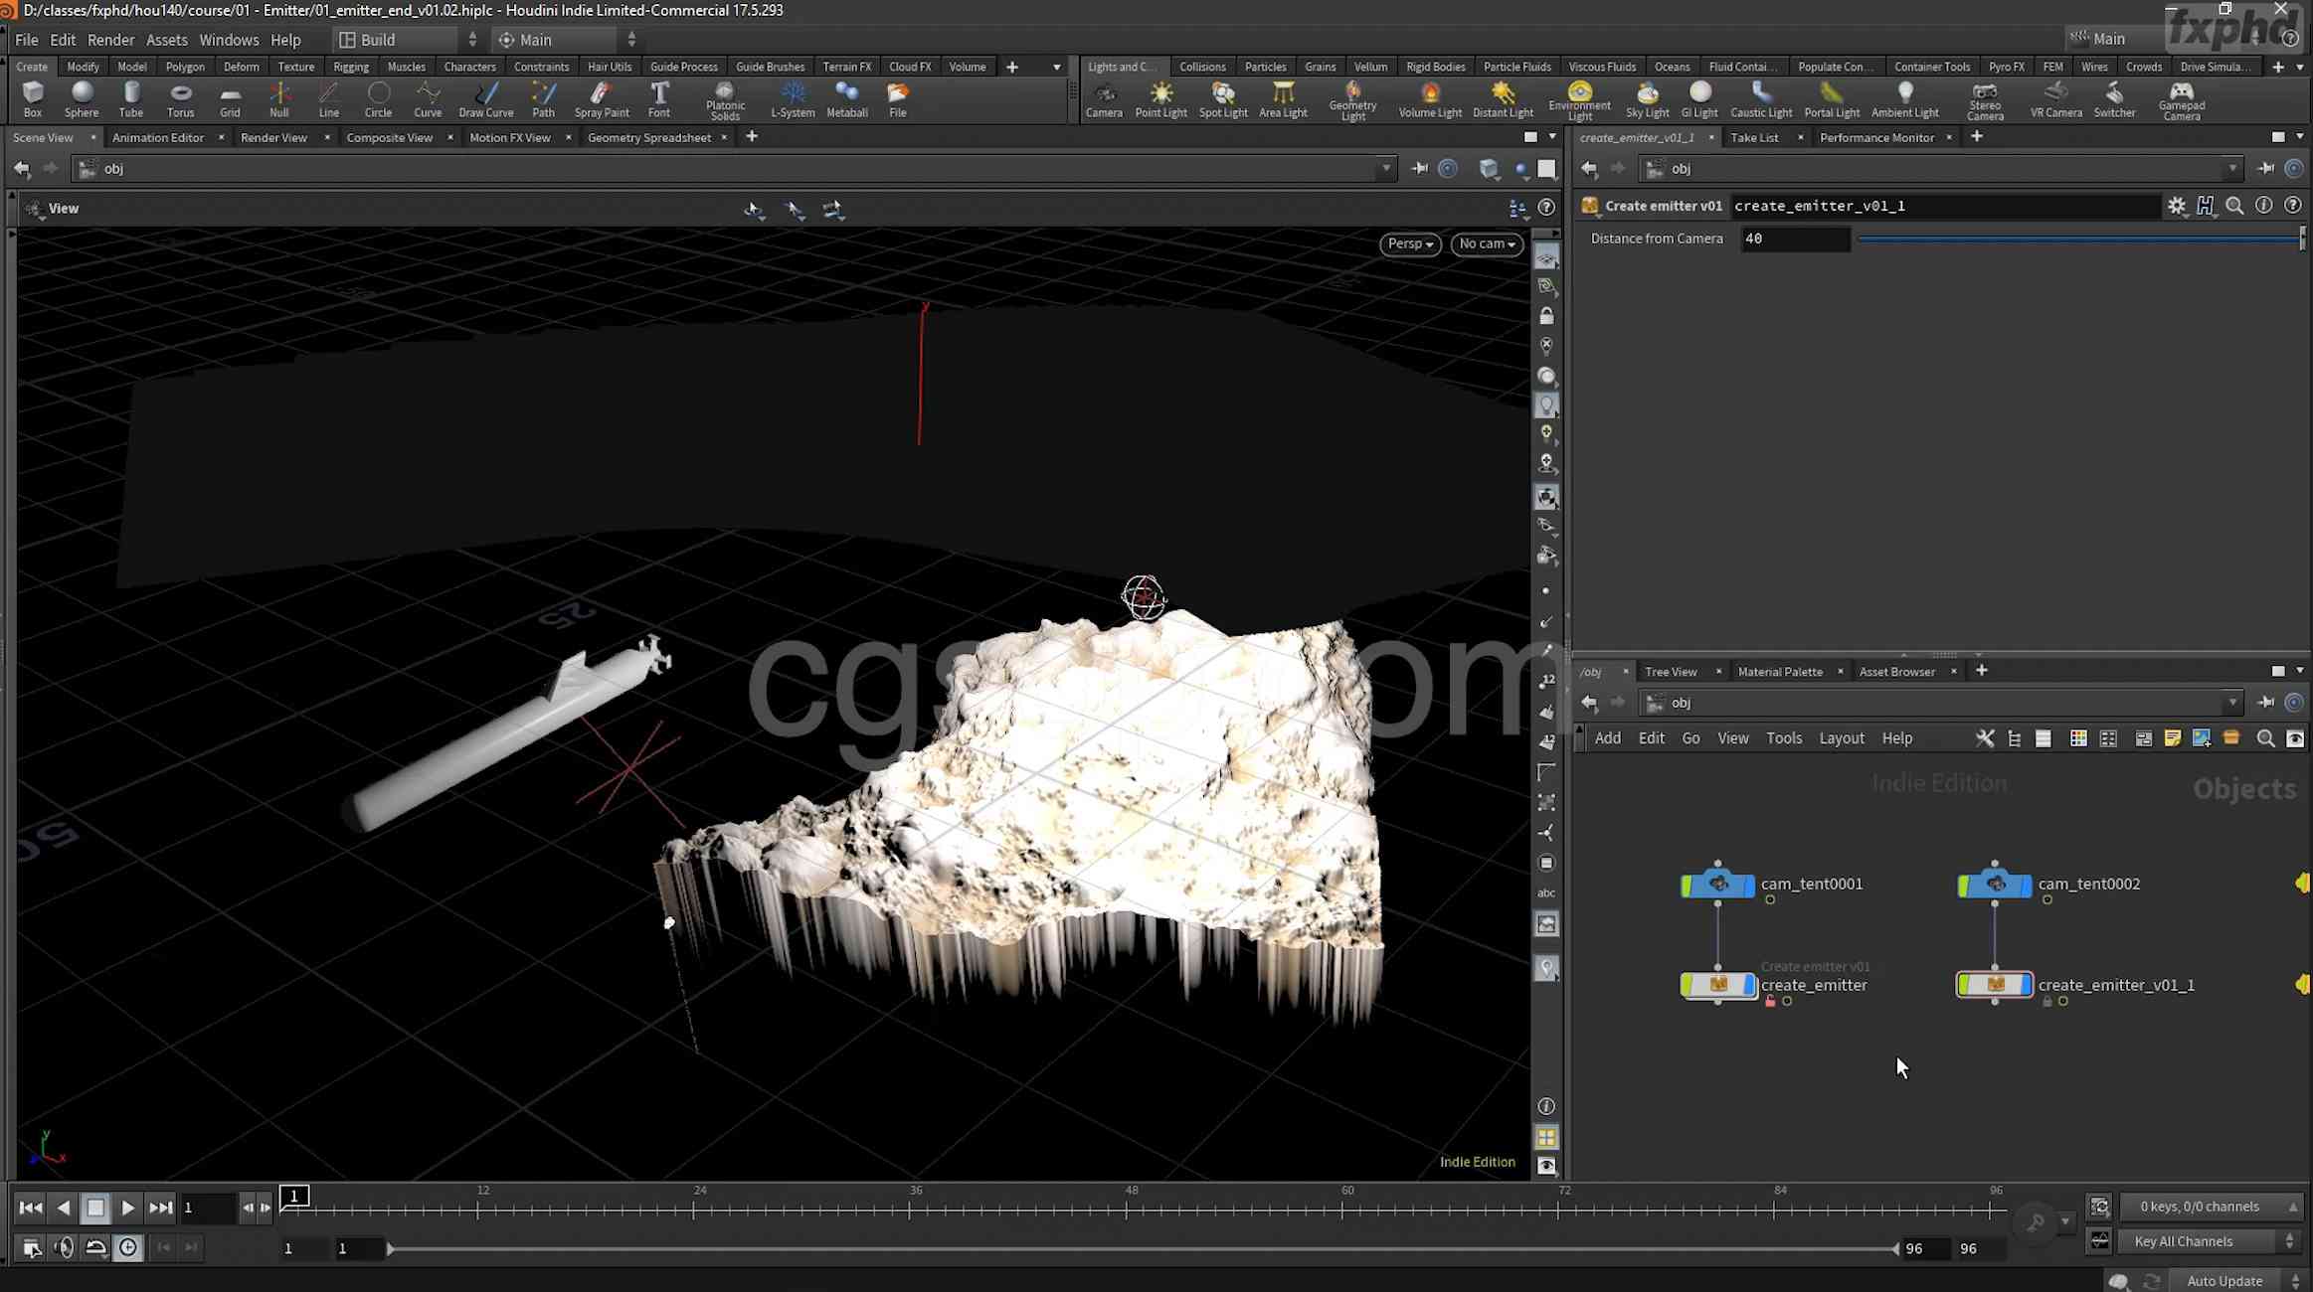Open the Render menu
This screenshot has height=1292, width=2313.
110,40
